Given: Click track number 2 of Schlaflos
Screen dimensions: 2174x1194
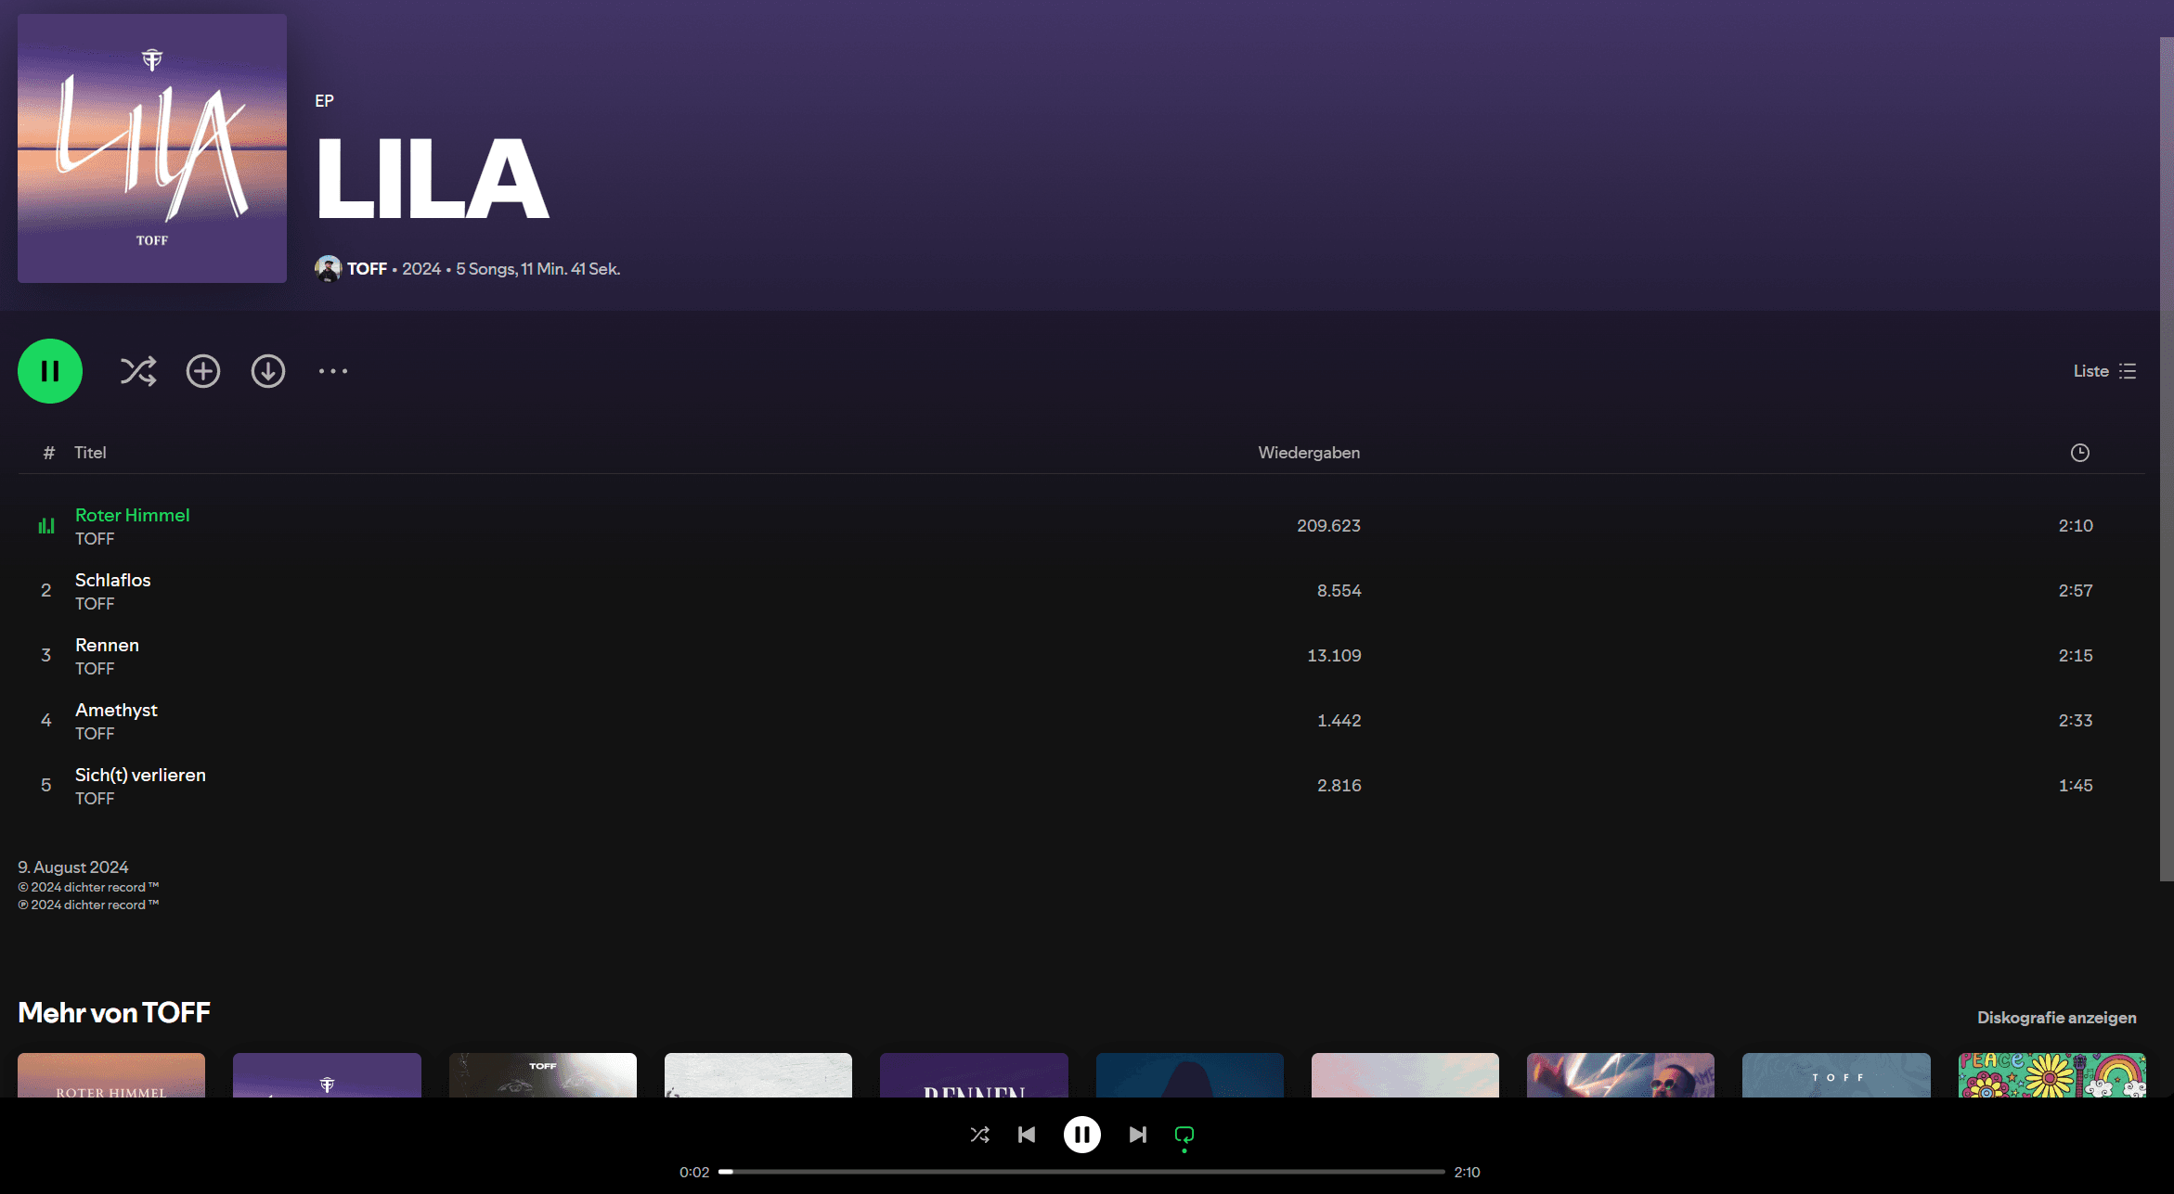Looking at the screenshot, I should click(46, 591).
